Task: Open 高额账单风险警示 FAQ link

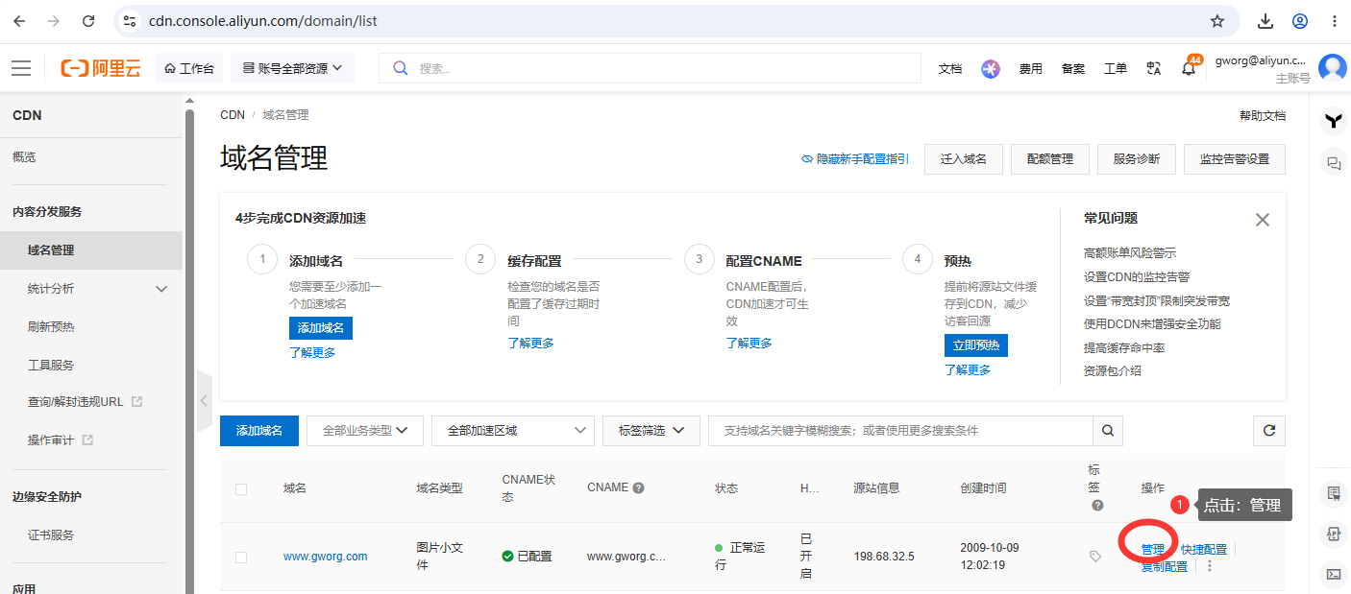Action: 1130,253
